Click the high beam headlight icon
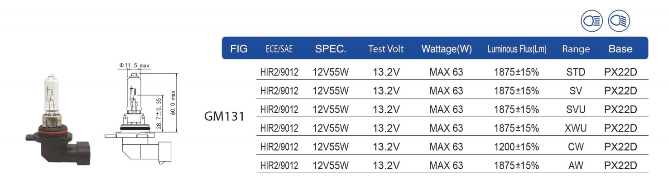Screen dimensions: 668x190 coord(592,21)
